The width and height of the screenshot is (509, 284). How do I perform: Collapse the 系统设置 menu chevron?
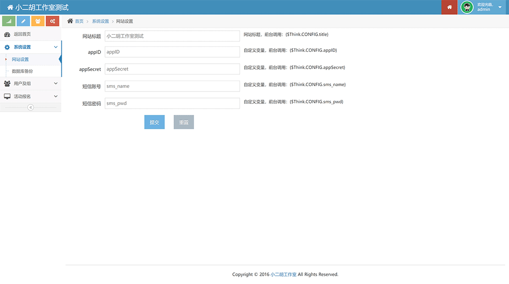56,47
